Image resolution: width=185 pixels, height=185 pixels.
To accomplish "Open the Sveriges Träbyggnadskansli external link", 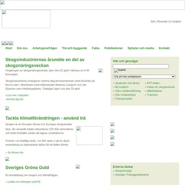I will tap(132, 175).
